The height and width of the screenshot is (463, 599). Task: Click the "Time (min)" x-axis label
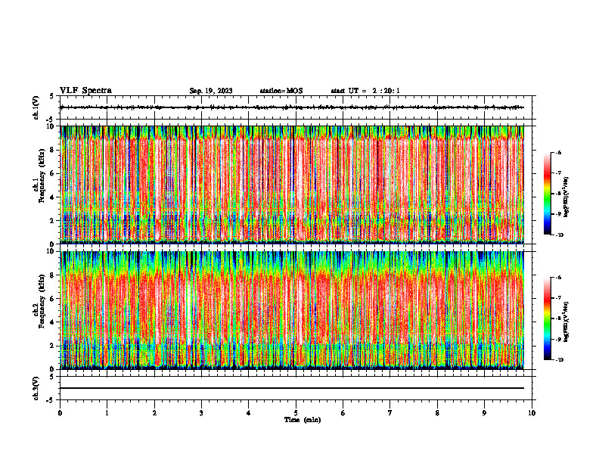[303, 420]
